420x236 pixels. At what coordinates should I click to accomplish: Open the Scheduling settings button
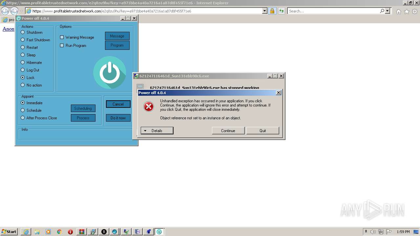click(83, 108)
